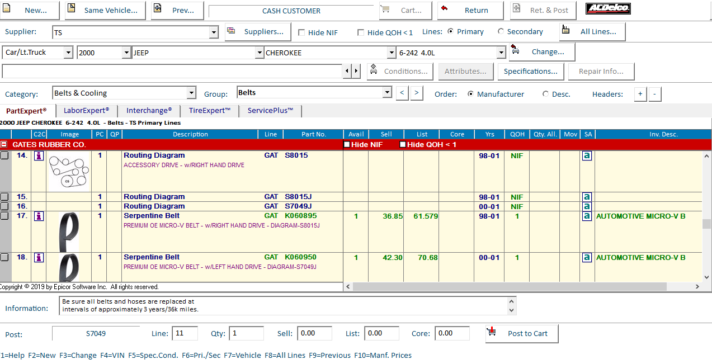Order by Manufacturer radio button
Image resolution: width=712 pixels, height=364 pixels.
click(471, 94)
